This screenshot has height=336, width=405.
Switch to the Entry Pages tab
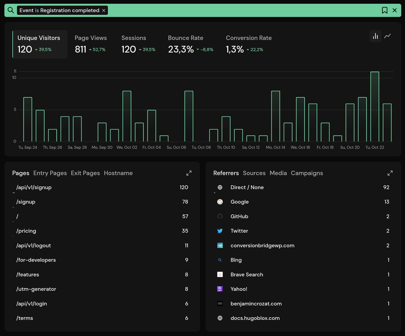pos(50,173)
